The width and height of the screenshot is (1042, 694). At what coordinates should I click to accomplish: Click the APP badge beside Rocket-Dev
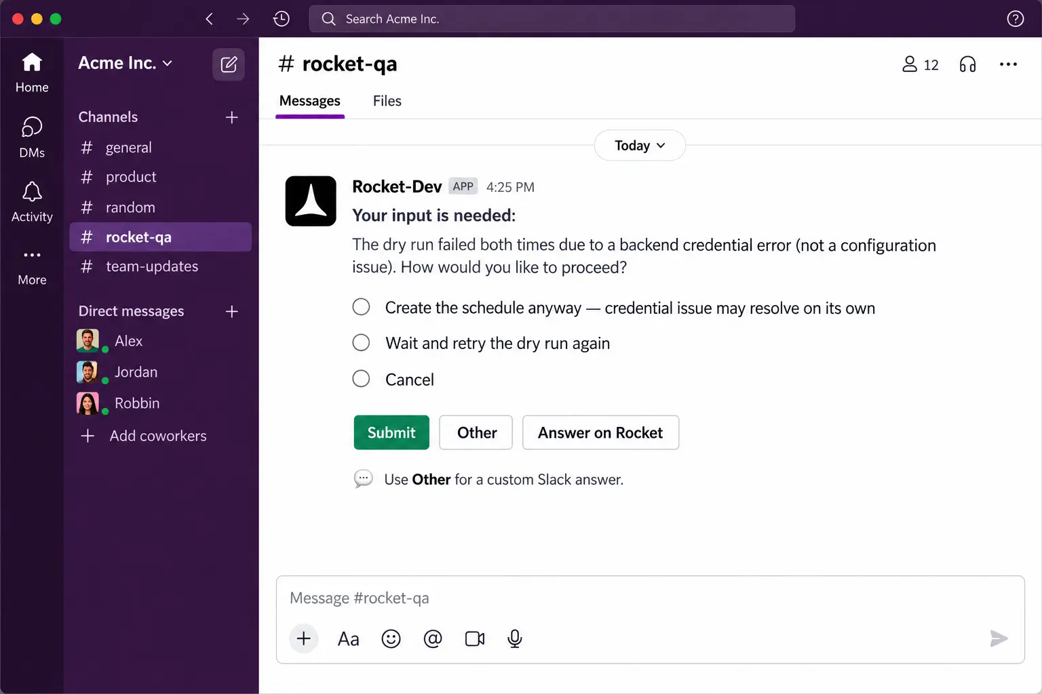(x=463, y=186)
